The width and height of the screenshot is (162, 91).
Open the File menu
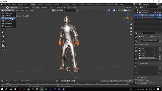5,4
